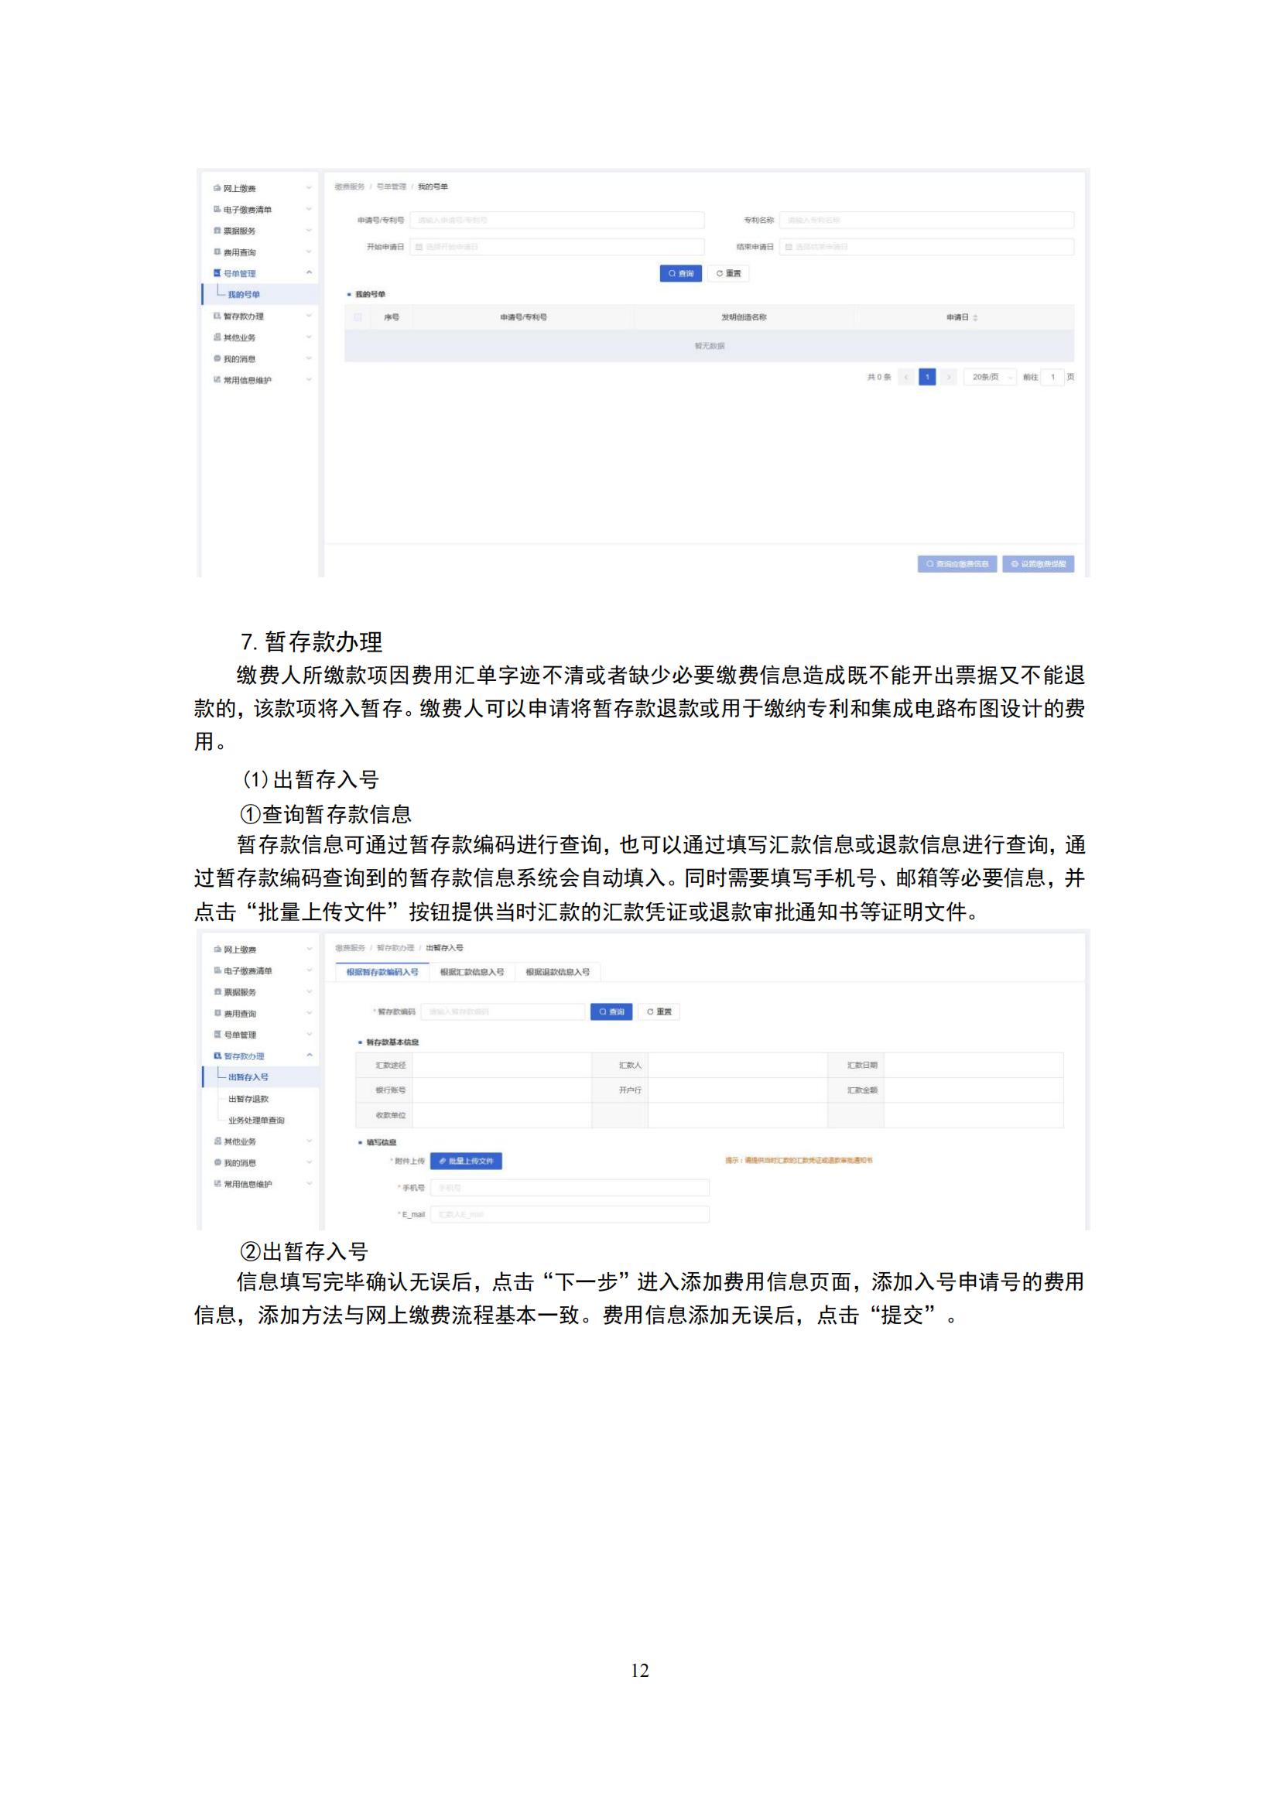Tick the select-all checkbox in 我的号单 table header
1280x1810 pixels.
(358, 318)
